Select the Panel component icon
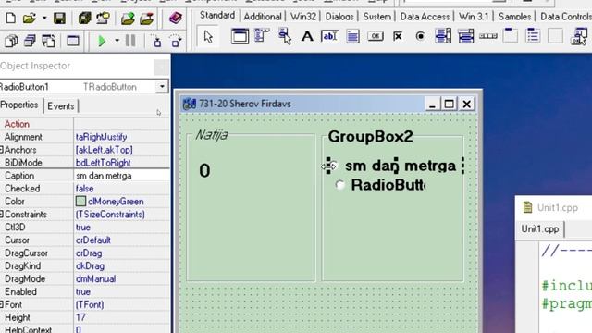Image resolution: width=592 pixels, height=333 pixels. pos(555,36)
